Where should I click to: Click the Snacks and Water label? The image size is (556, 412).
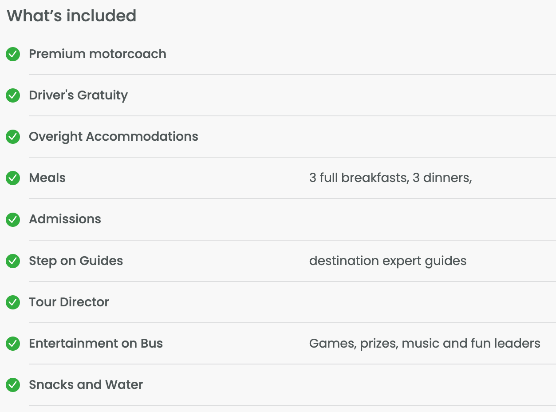point(86,385)
